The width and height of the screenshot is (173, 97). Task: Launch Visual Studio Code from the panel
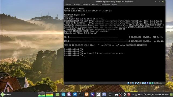click(x=75, y=94)
